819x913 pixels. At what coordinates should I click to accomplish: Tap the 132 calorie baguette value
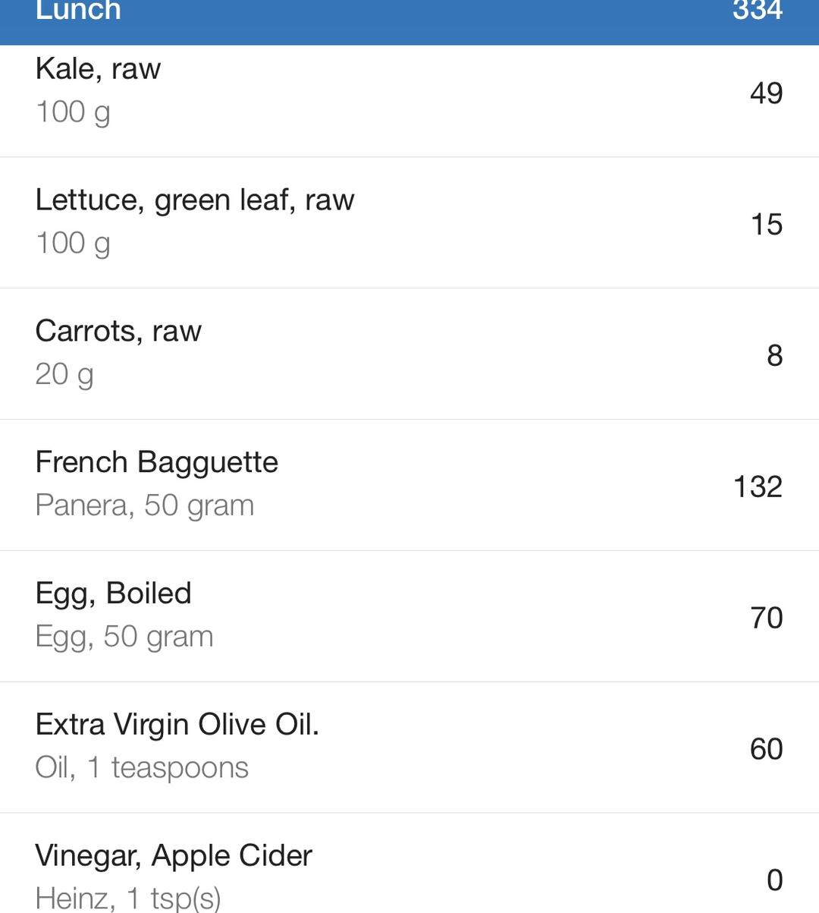[758, 486]
